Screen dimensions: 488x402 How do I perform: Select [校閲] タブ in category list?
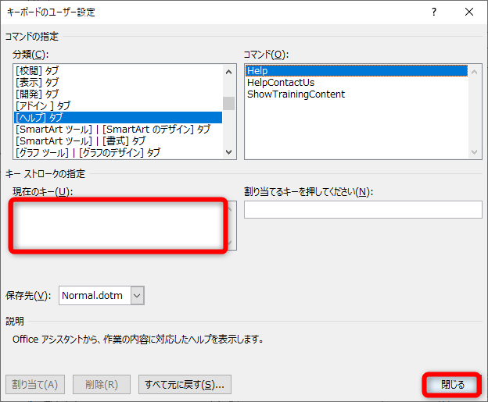118,70
